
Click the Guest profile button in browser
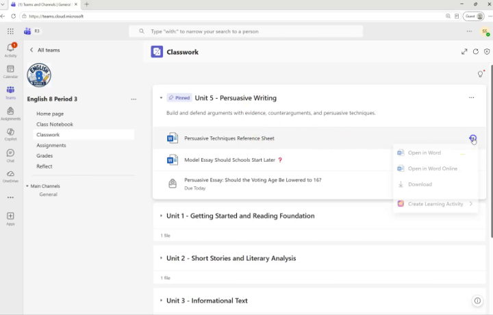474,16
